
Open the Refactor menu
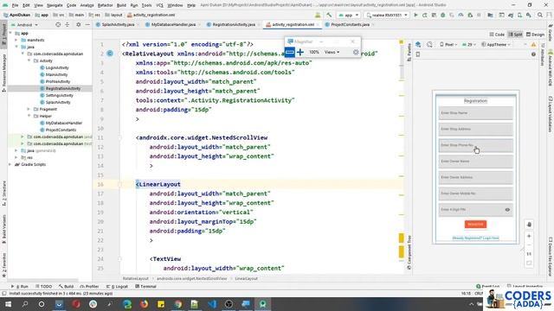(105, 5)
